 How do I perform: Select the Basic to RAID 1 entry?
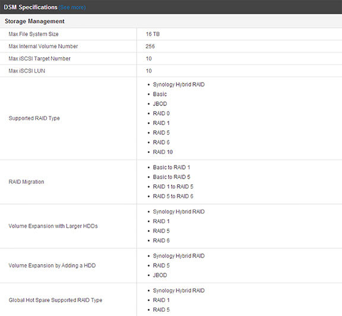tap(172, 167)
